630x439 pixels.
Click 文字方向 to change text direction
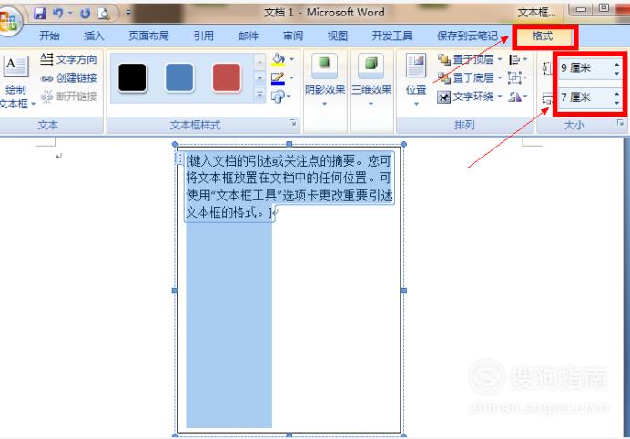click(68, 59)
